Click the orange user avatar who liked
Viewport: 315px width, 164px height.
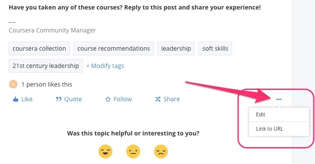pos(13,84)
